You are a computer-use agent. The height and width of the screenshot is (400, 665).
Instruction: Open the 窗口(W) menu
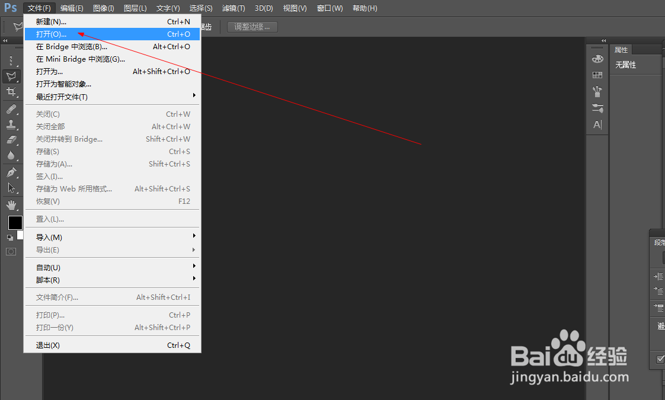point(330,8)
